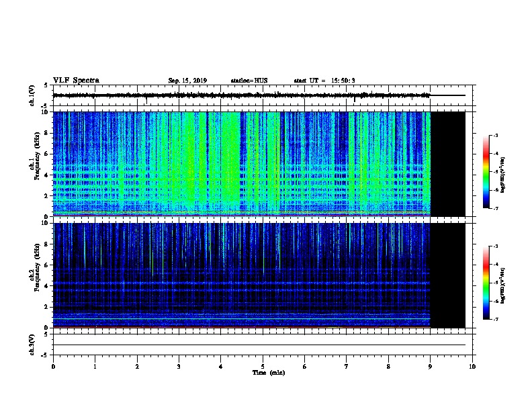Click the time axis tick label "3"

coord(179,367)
